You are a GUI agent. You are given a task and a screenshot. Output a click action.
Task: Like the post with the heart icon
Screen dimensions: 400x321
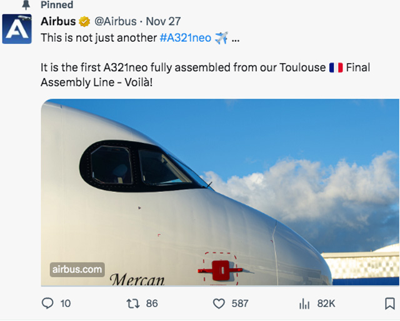[x=219, y=304]
